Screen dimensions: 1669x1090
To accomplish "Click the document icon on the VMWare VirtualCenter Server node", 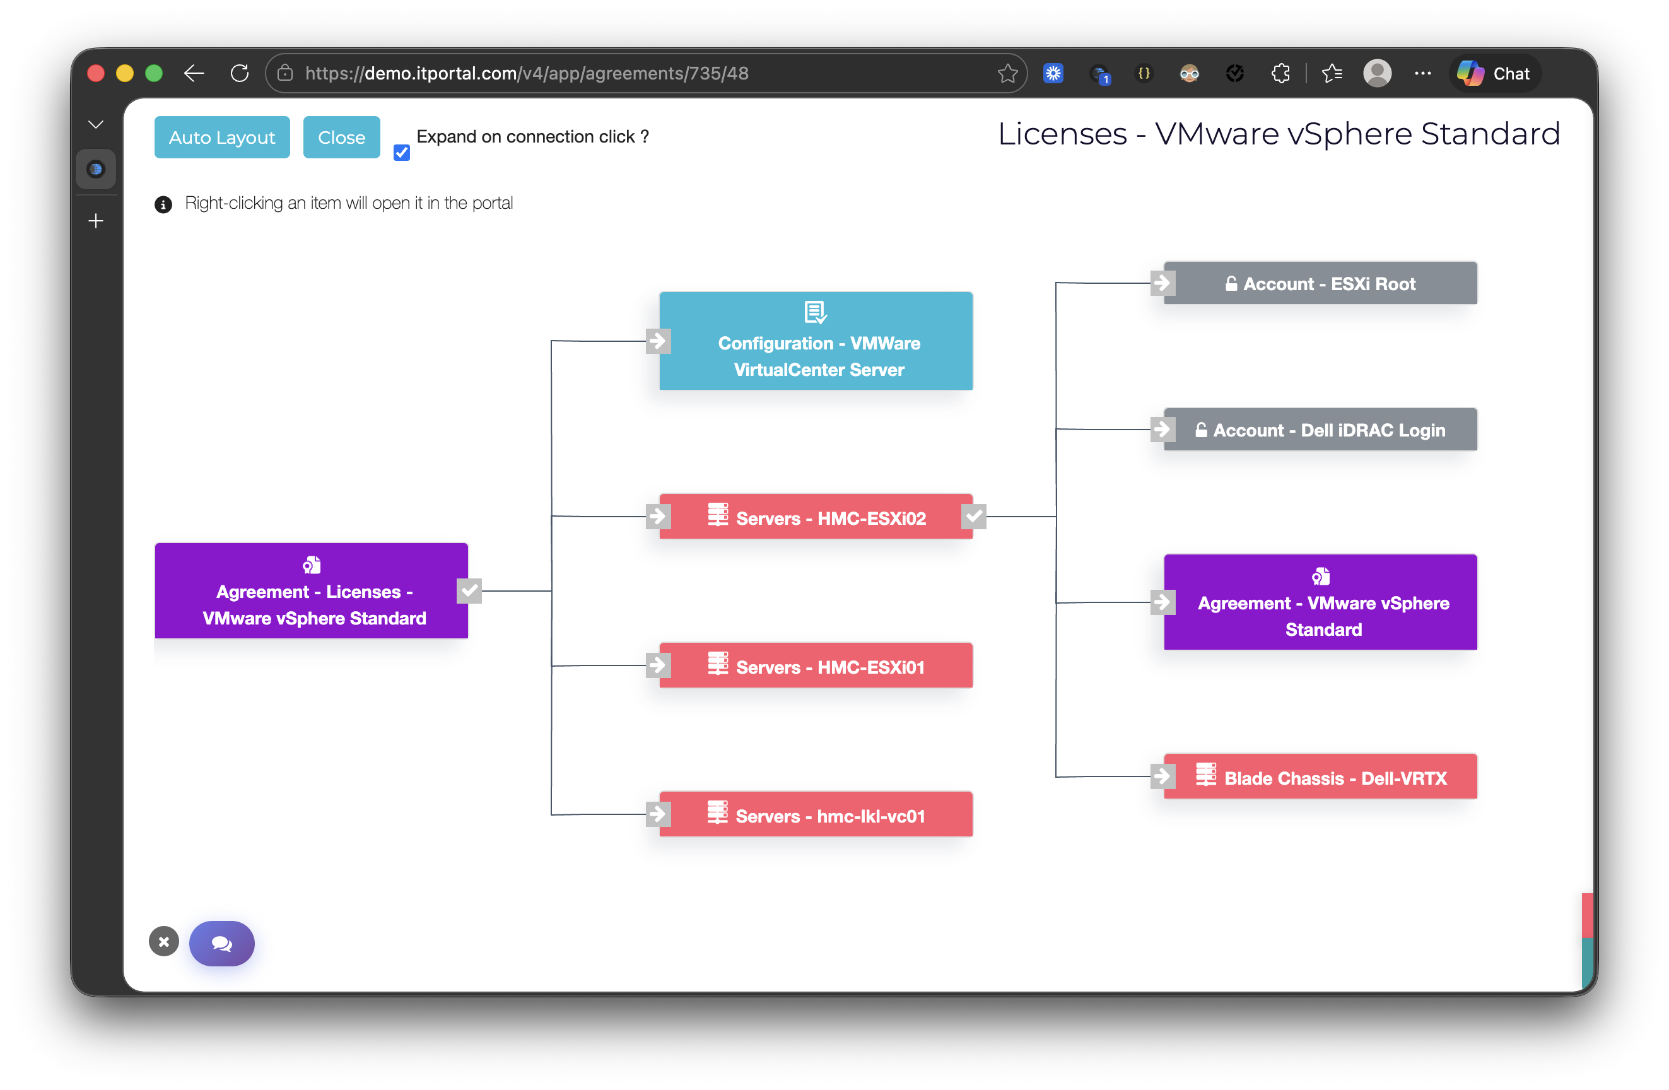I will tap(815, 312).
